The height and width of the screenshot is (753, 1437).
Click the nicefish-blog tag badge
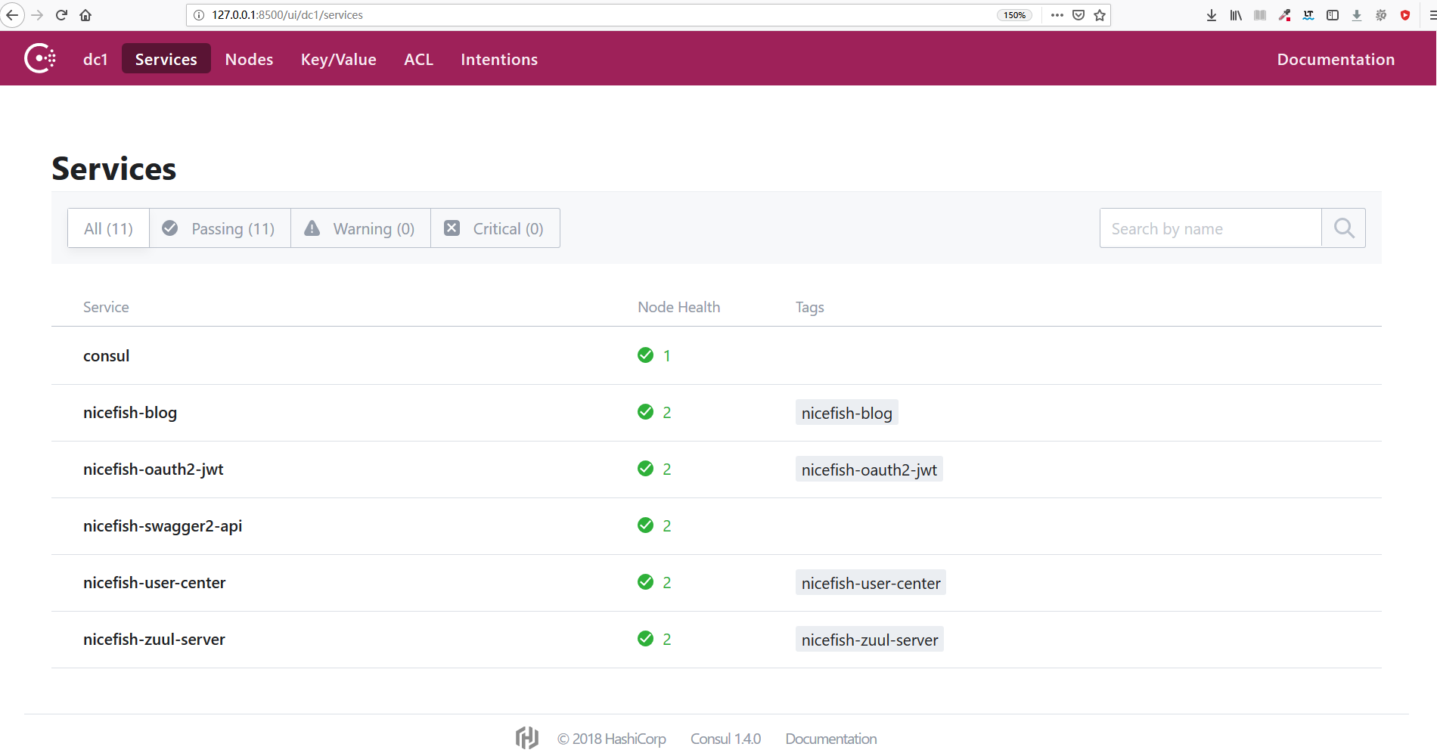point(846,413)
